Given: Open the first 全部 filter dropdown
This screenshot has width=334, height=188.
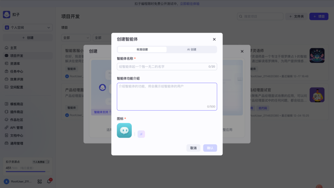Looking at the screenshot, I should tap(76, 38).
